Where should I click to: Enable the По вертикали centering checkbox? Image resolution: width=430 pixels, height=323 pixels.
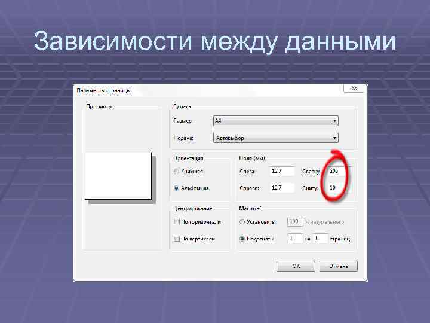[177, 239]
